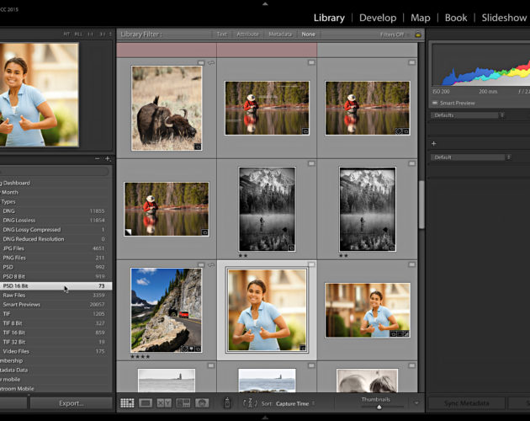Open Filters Off preset dropdown
This screenshot has height=421, width=530.
(395, 35)
